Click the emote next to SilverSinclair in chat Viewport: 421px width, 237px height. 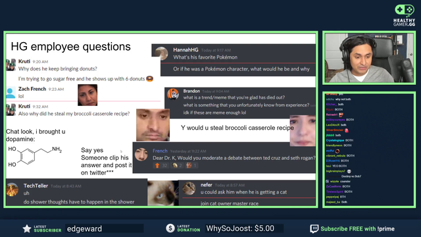coord(347,130)
